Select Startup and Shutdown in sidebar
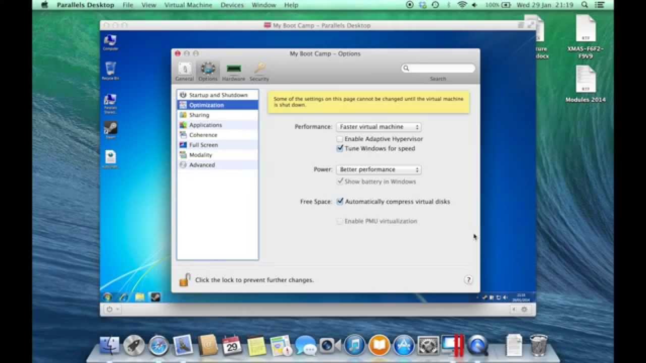646x363 pixels. 218,95
